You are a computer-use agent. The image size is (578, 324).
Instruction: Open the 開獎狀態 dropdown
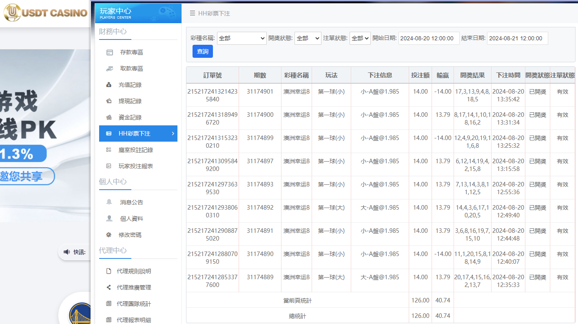click(x=308, y=38)
